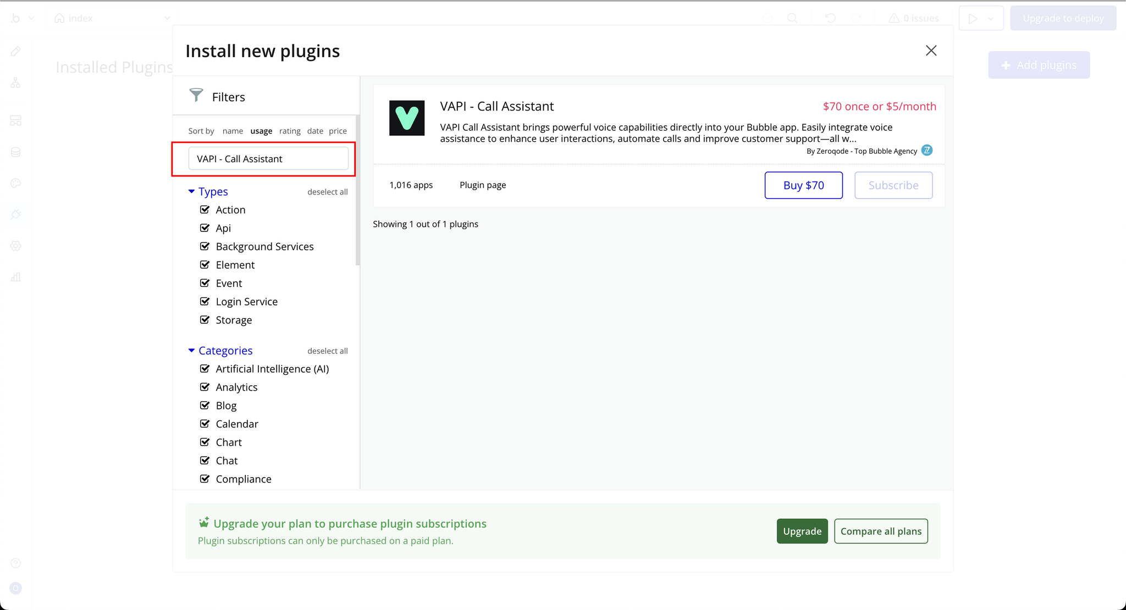This screenshot has height=610, width=1126.
Task: Click the $70 once or $5/month price text
Action: [879, 107]
